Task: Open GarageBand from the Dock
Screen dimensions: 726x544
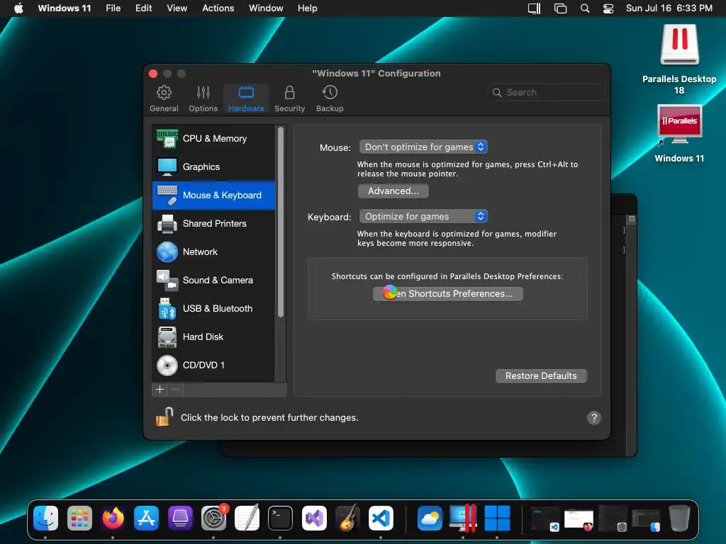Action: 347,518
